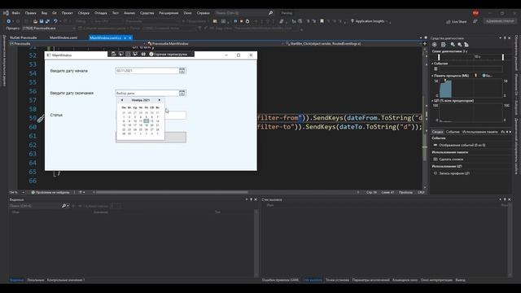
Task: Open the Вывод bottom tab
Action: tap(460, 280)
